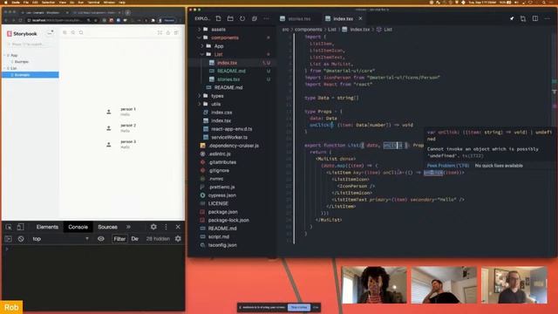Screen dimensions: 558x314
Task: Click Peek Problem link in error tooltip
Action: pos(447,166)
